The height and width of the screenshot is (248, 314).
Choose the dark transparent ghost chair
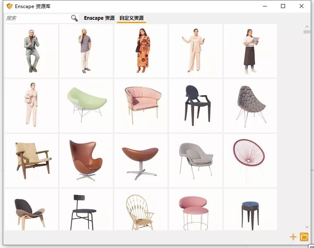click(196, 106)
